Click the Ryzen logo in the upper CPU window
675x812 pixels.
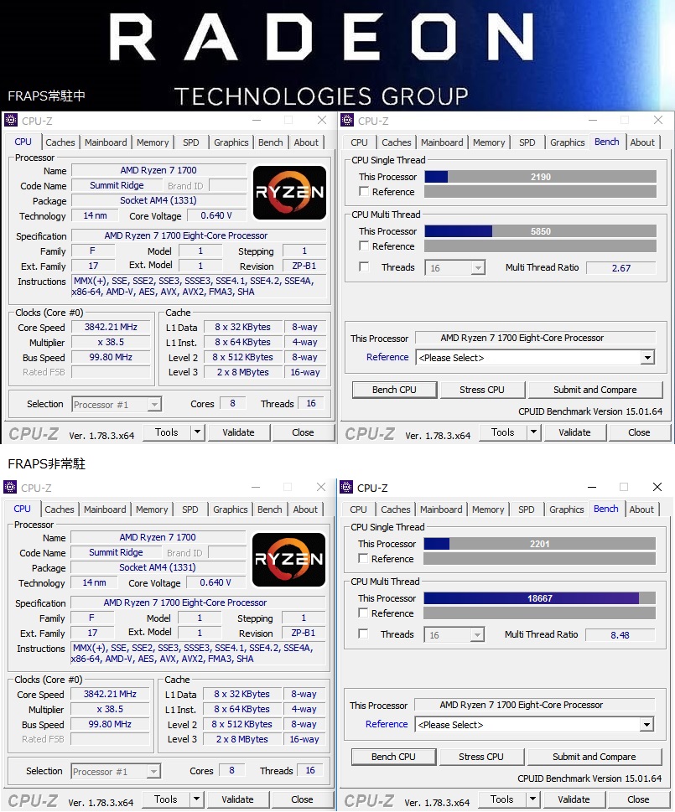click(288, 193)
